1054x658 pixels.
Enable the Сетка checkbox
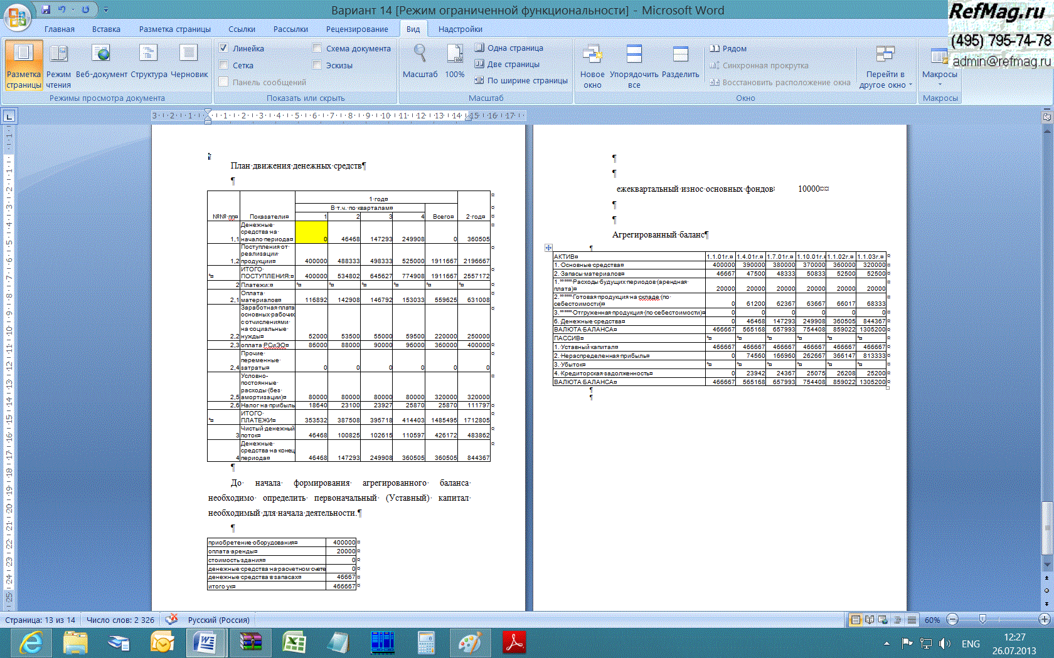(223, 65)
